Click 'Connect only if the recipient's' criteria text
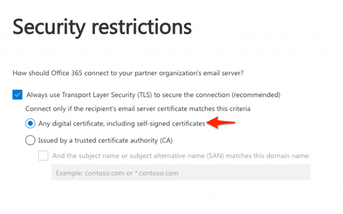Screen dimensions: 343x214 click(x=138, y=108)
